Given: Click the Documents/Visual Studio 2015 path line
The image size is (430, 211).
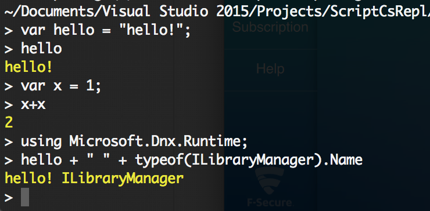Looking at the screenshot, I should [217, 12].
